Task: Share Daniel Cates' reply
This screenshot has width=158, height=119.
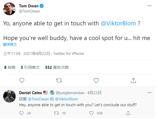Action: point(128,113)
